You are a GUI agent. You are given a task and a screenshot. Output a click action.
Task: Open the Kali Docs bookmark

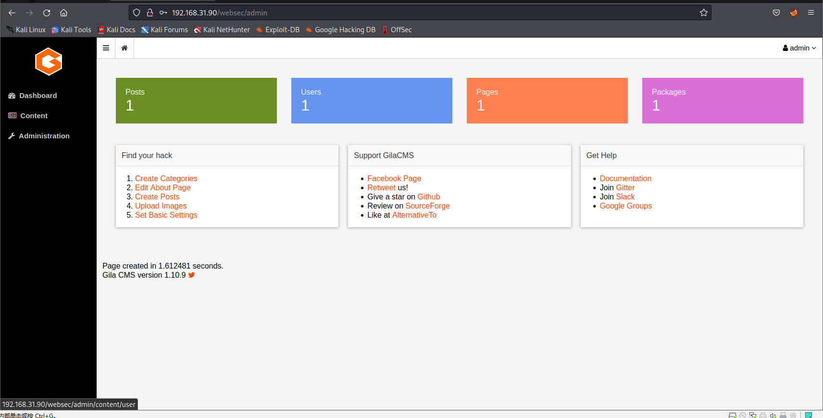pos(117,30)
